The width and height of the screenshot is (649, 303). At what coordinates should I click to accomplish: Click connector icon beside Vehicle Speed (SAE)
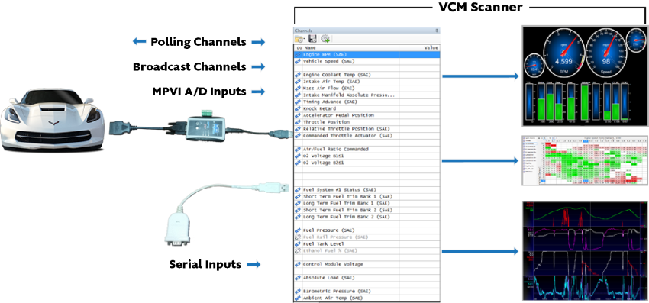298,61
